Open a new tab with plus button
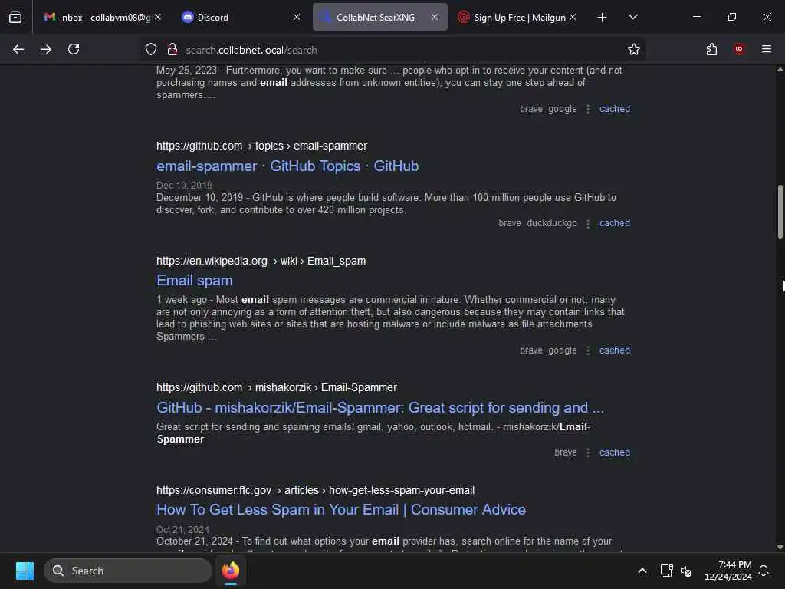The height and width of the screenshot is (589, 785). (x=603, y=18)
